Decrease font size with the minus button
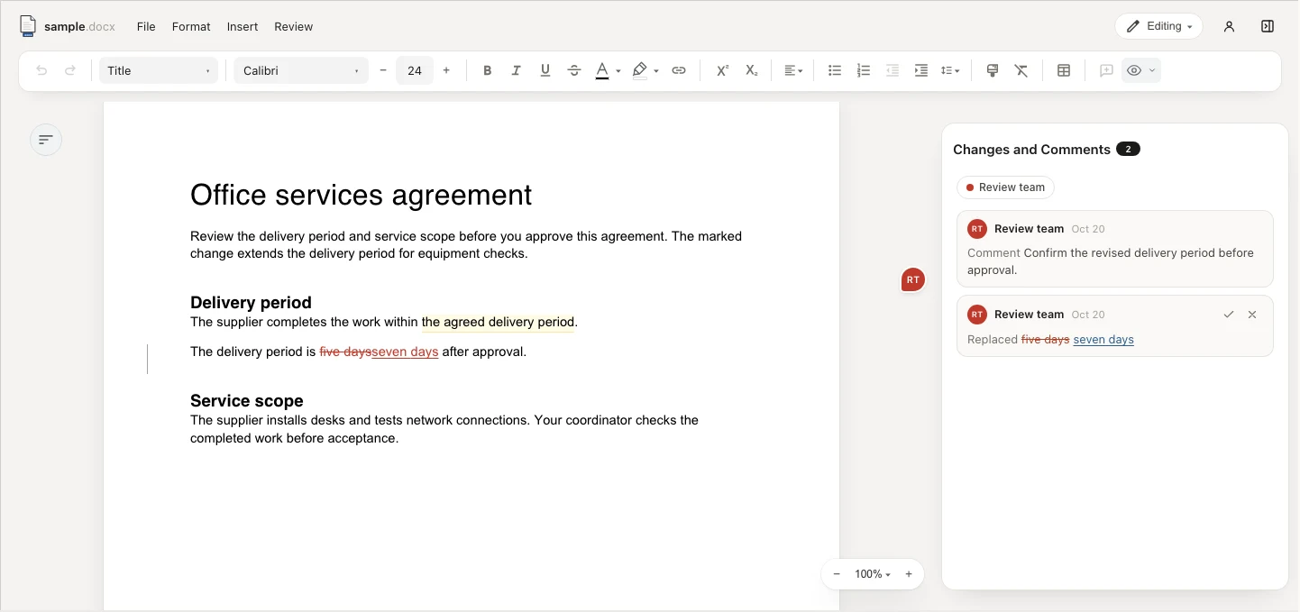The image size is (1300, 612). [383, 70]
